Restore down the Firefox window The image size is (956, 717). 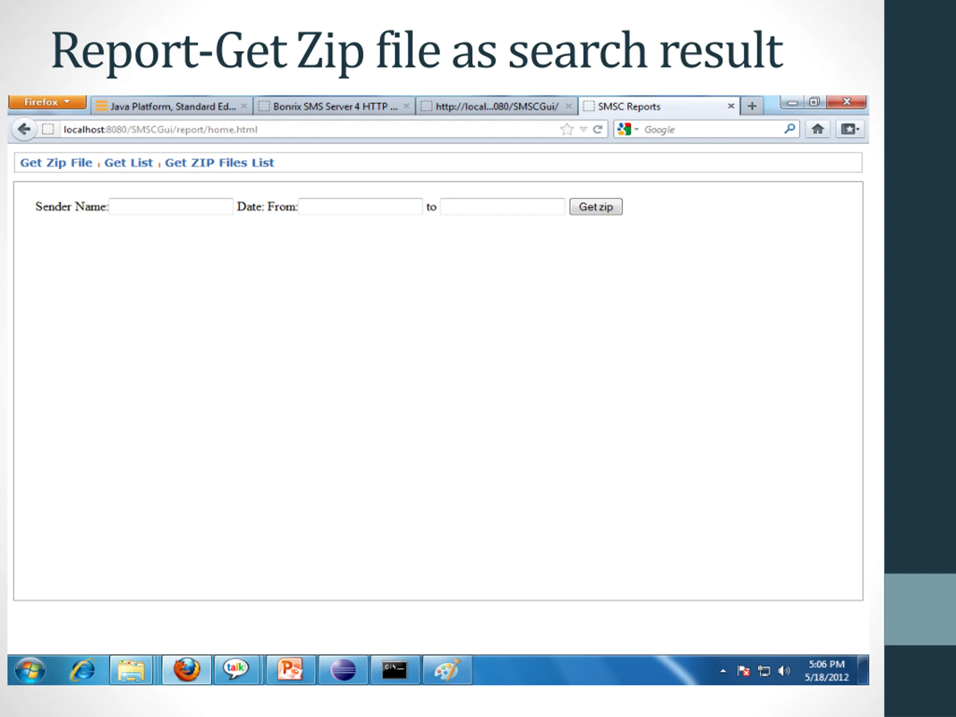tap(814, 102)
